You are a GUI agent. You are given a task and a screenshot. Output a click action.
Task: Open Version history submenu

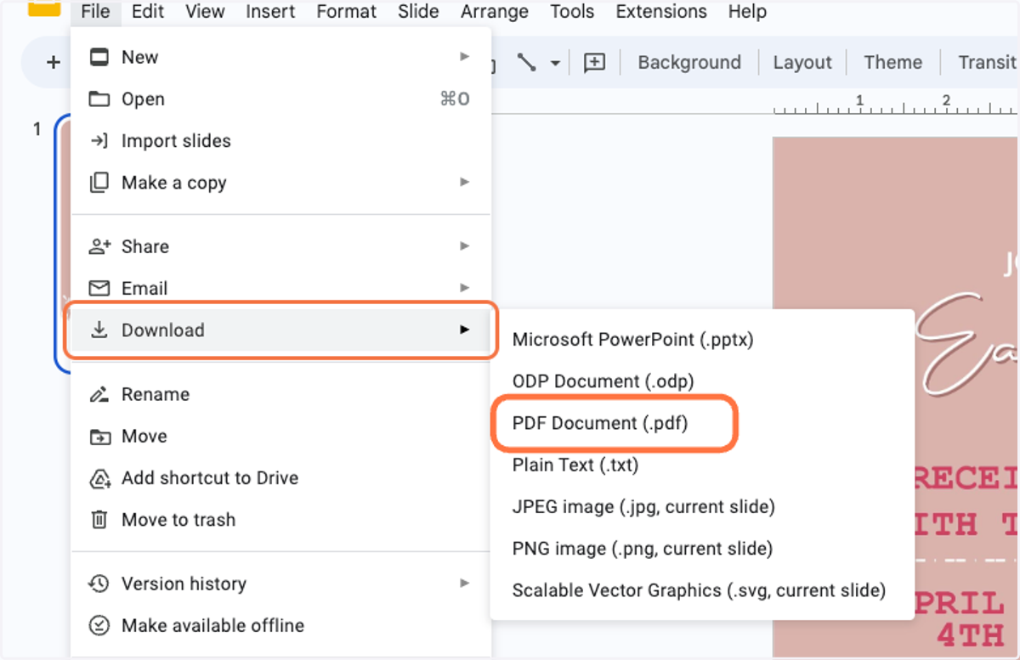(280, 584)
